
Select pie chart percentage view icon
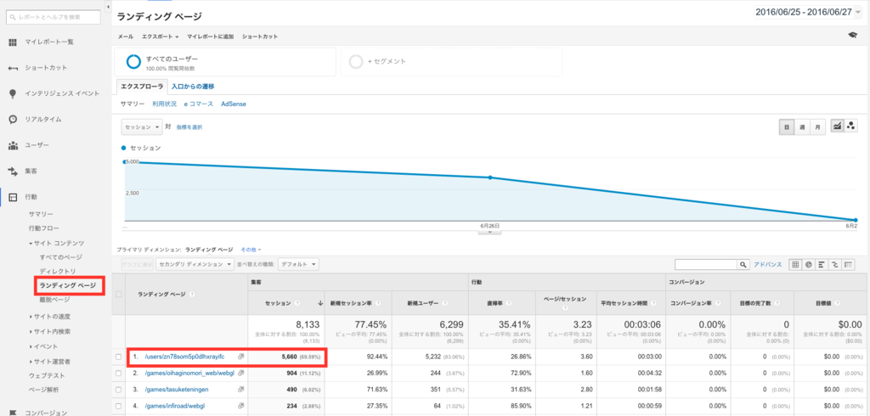(x=809, y=265)
